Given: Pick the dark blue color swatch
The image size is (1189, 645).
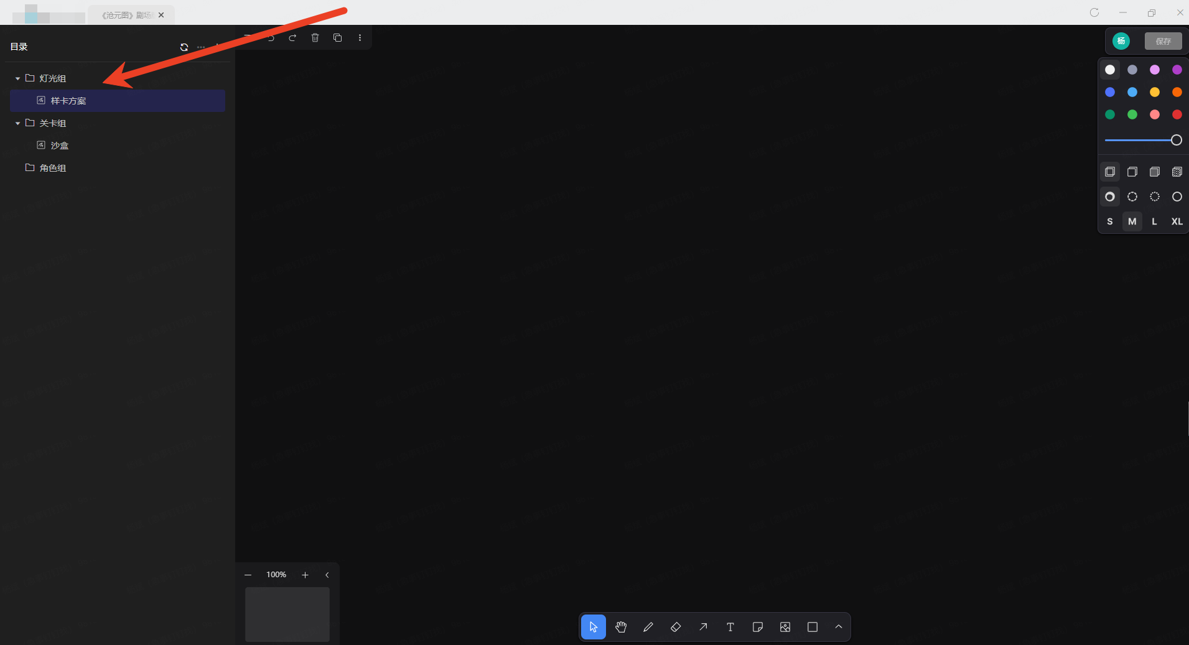Looking at the screenshot, I should (1110, 92).
